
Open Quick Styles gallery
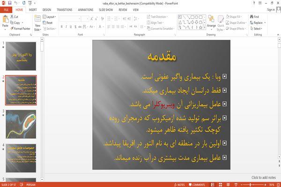221,23
